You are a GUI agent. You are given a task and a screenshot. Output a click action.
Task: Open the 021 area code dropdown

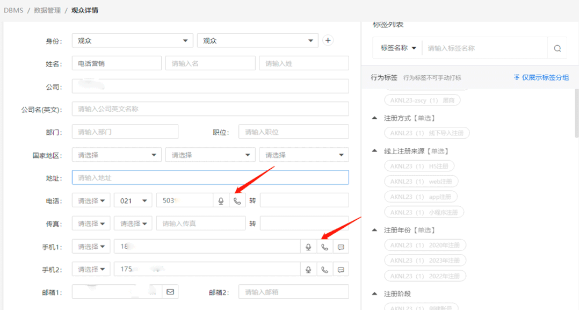133,201
